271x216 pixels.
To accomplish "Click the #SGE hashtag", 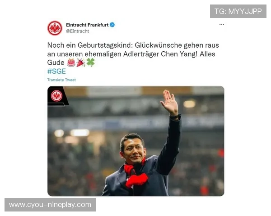I will tap(56, 71).
